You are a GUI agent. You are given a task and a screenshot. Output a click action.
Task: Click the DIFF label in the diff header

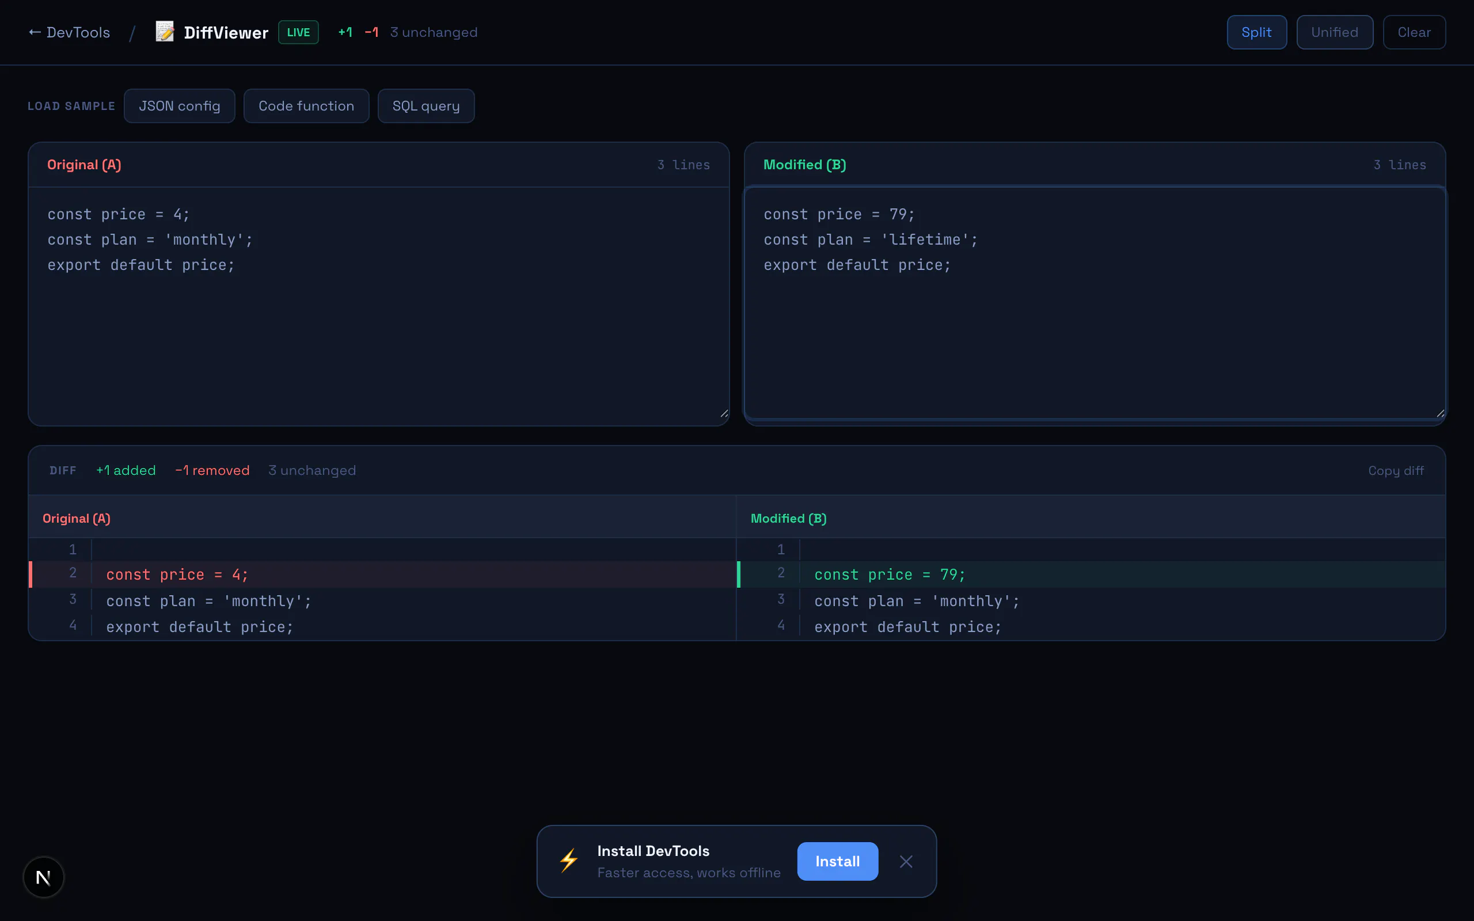(63, 471)
